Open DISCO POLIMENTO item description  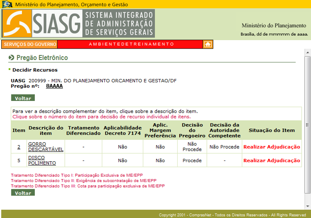tap(42, 160)
